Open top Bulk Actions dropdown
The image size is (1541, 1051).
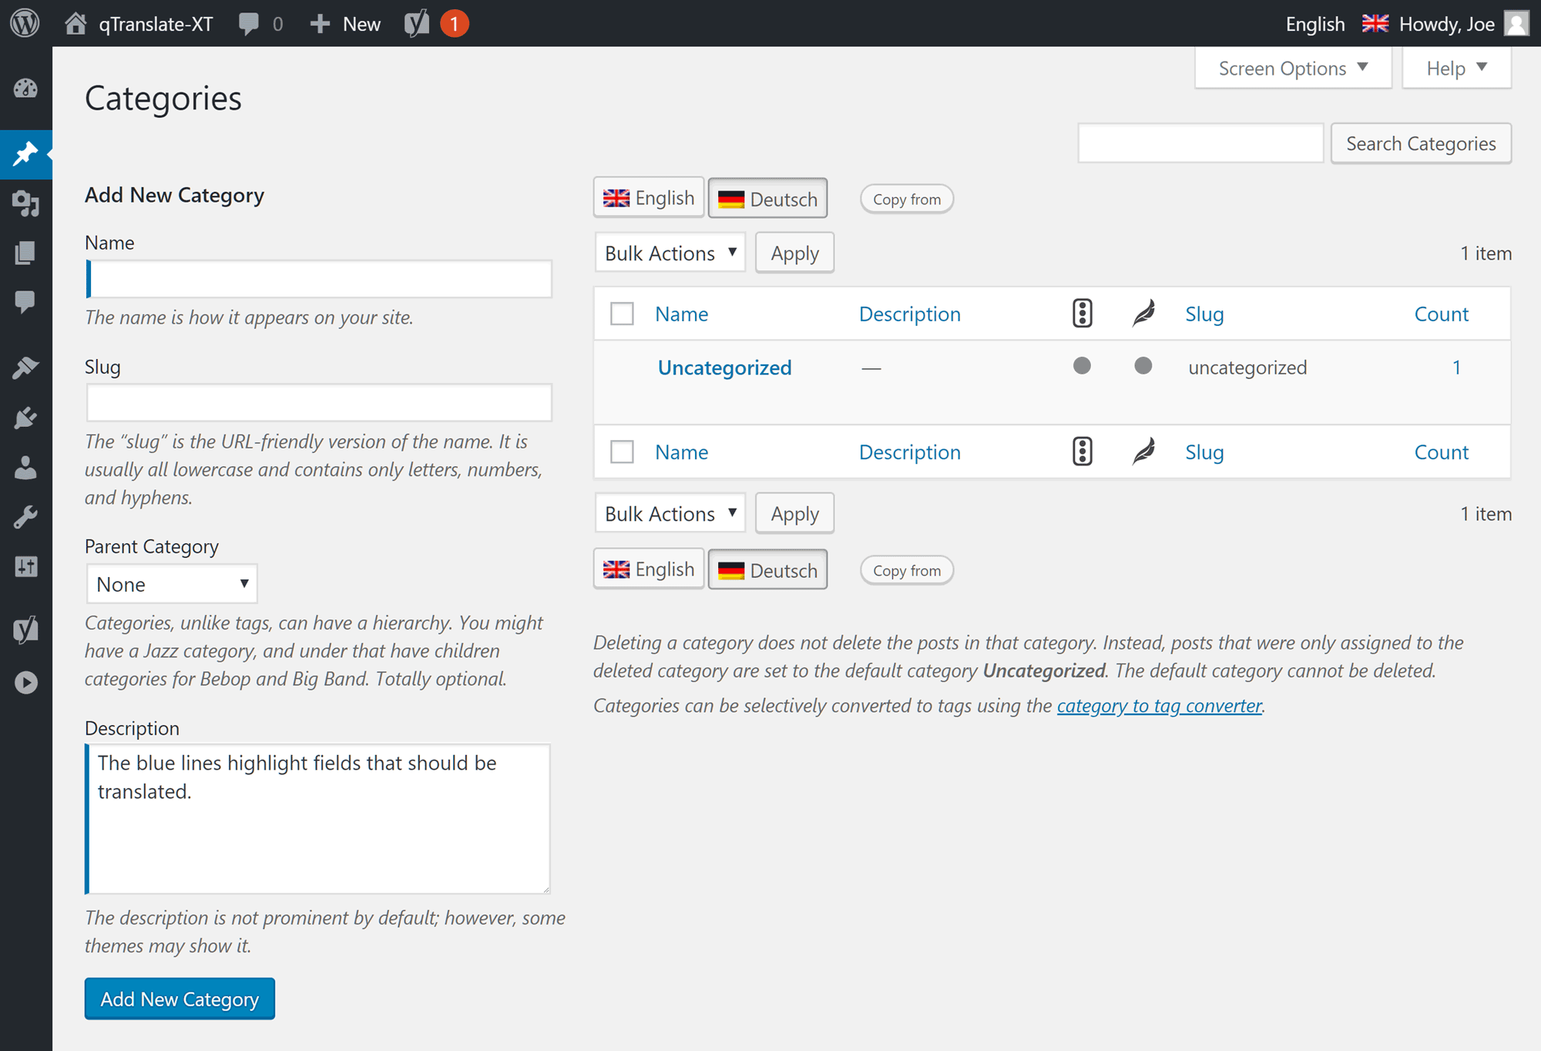pos(670,253)
